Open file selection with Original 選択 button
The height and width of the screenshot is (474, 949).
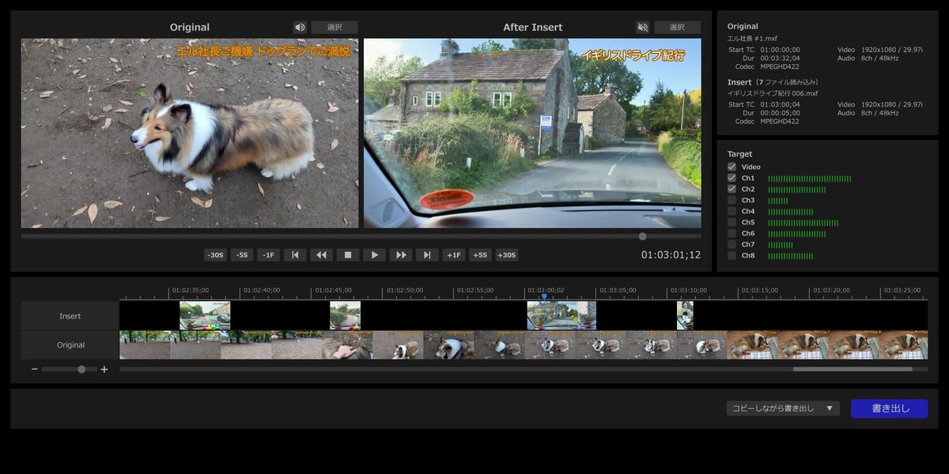pos(335,26)
